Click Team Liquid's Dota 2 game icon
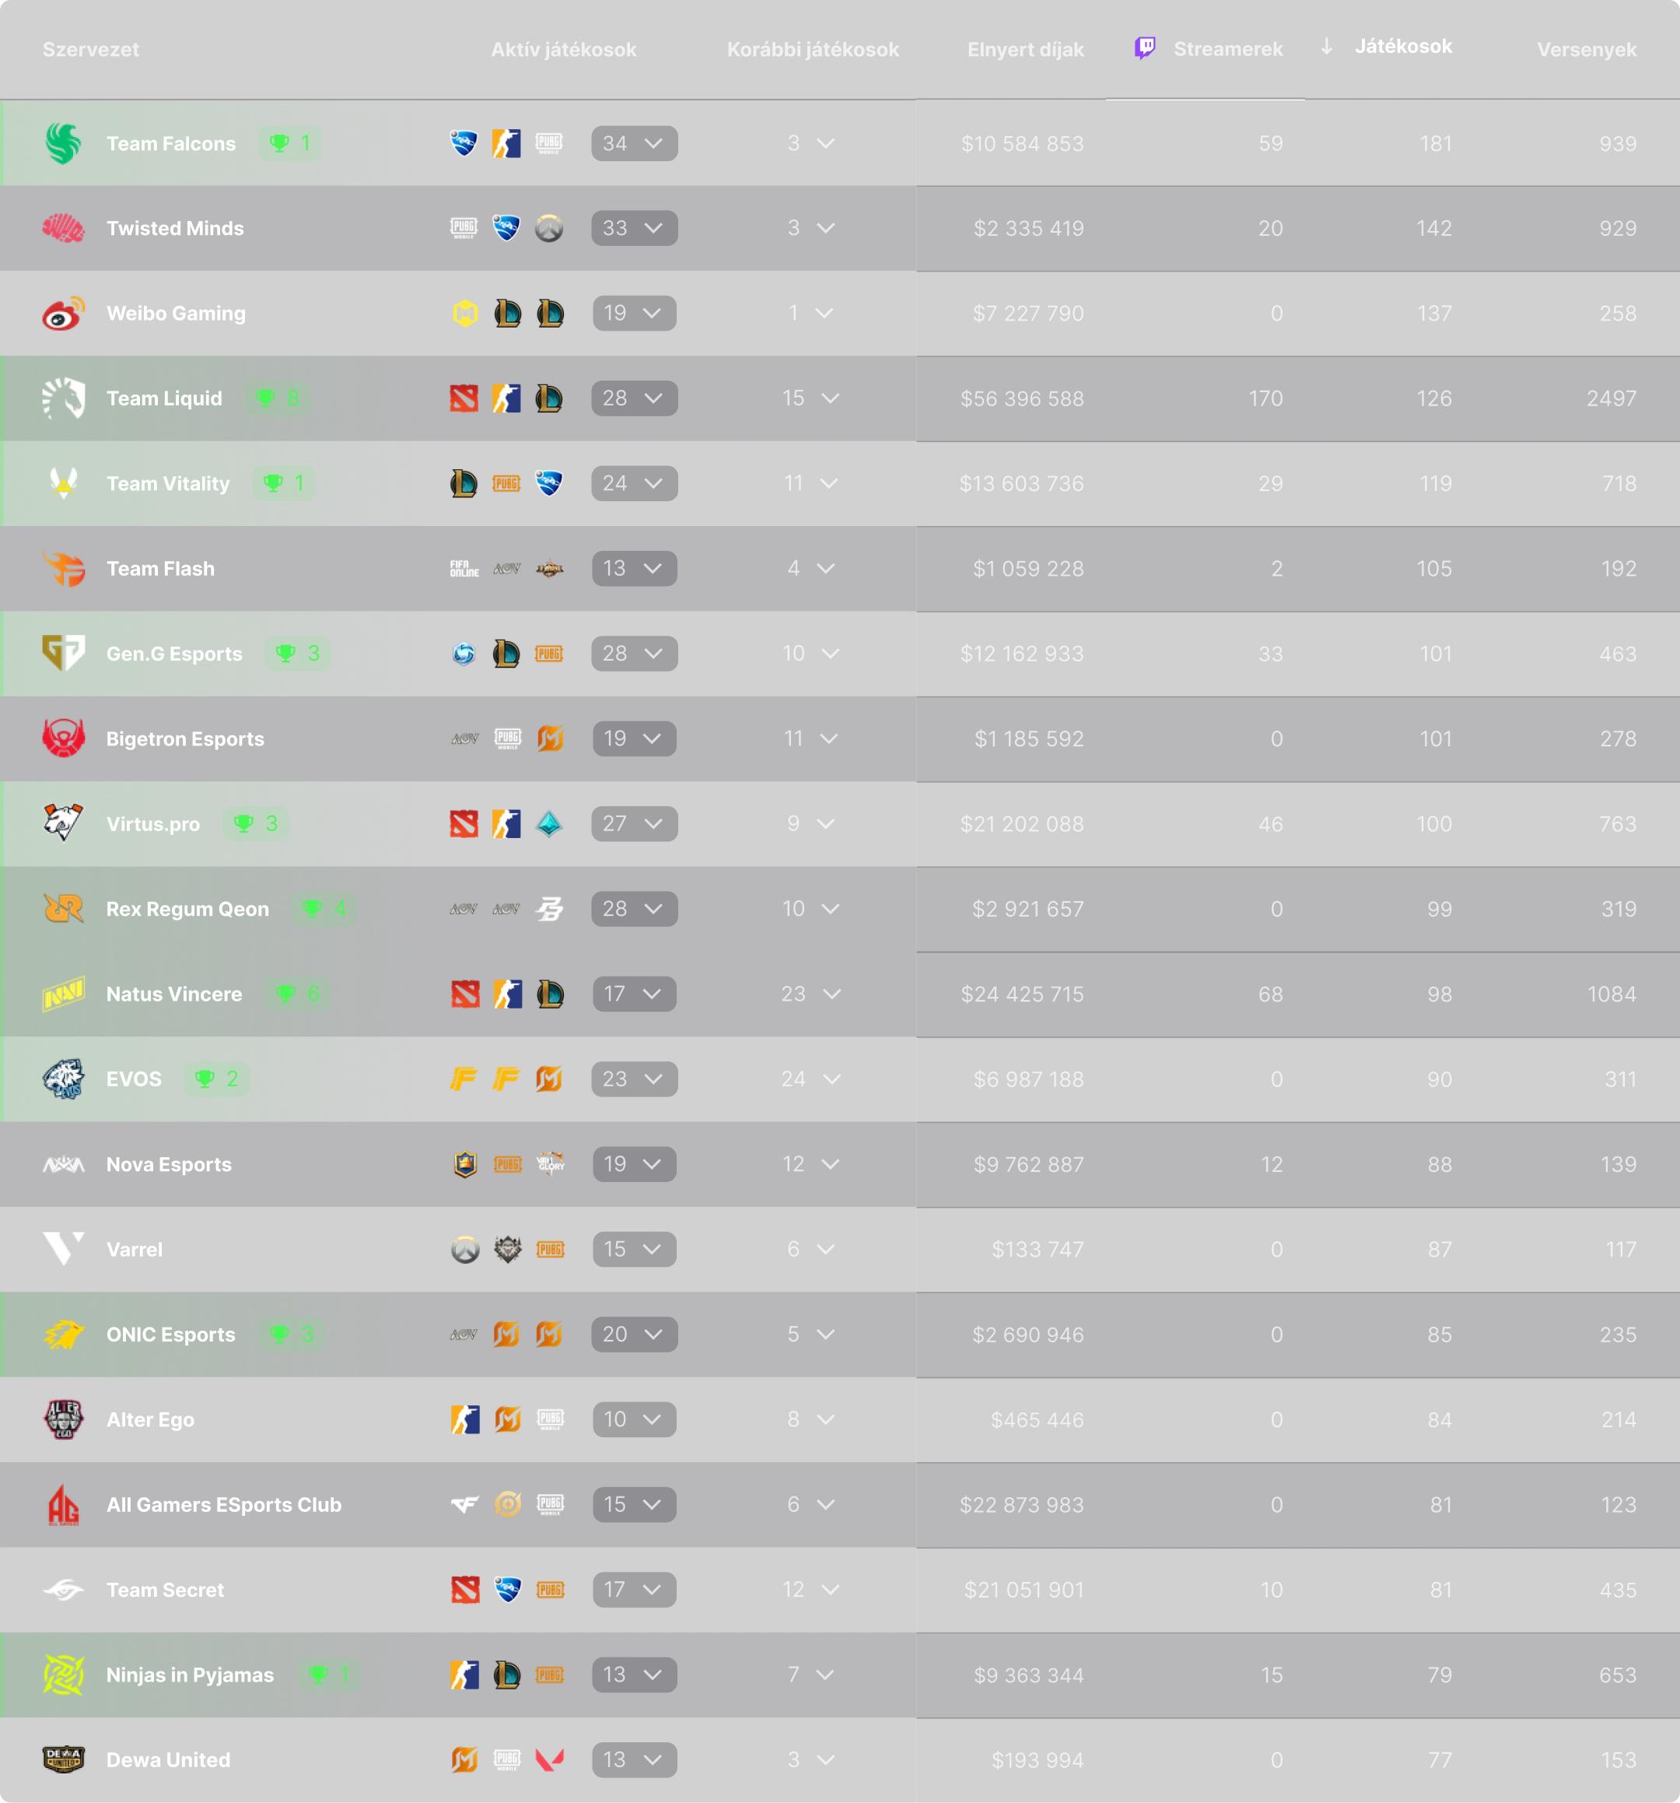Viewport: 1680px width, 1803px height. [464, 398]
